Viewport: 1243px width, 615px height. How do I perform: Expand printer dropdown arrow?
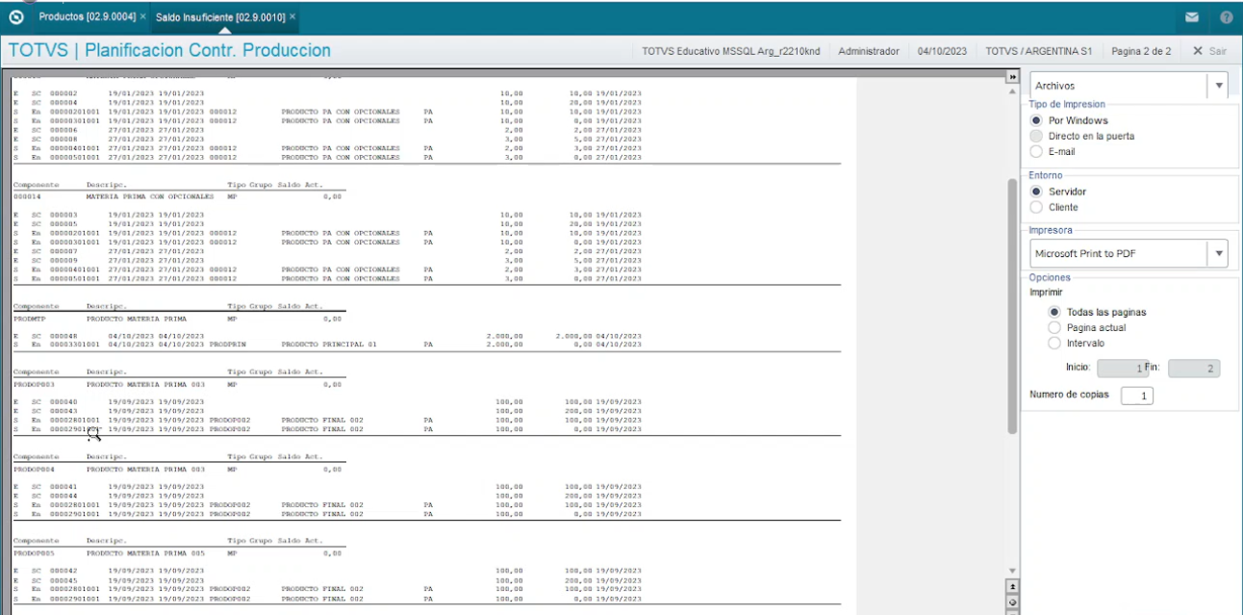pyautogui.click(x=1219, y=253)
